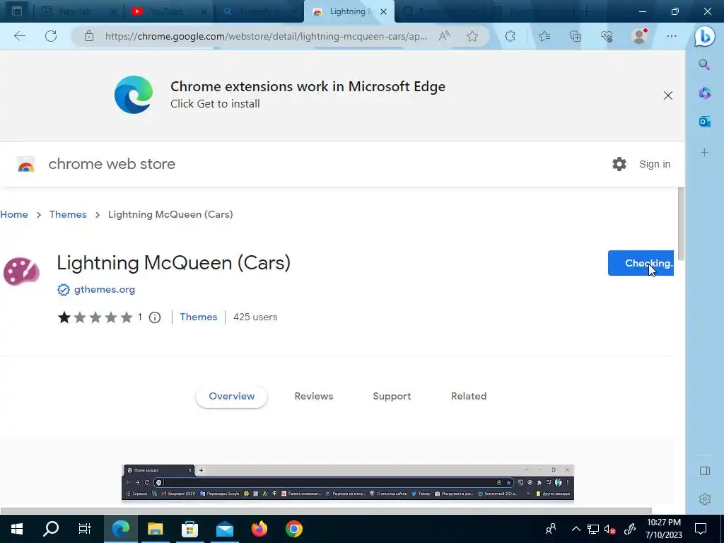Toggle the sidebar panel layout icon
The image size is (724, 543).
pos(705,471)
